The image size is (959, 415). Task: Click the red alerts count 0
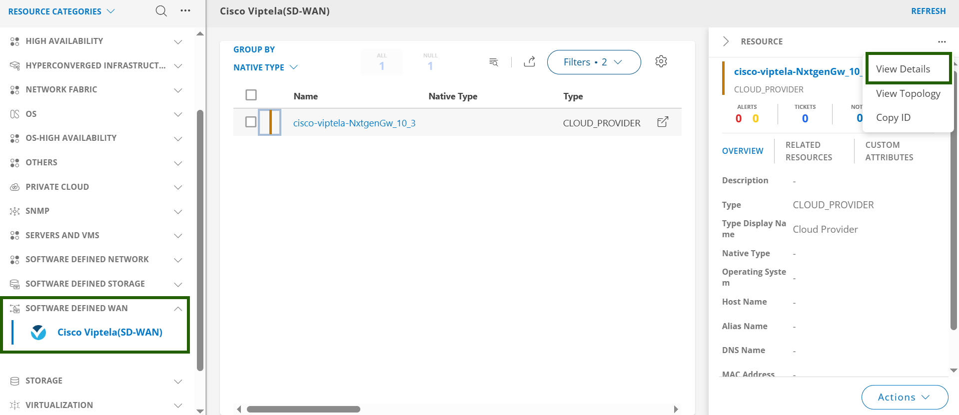click(x=739, y=118)
